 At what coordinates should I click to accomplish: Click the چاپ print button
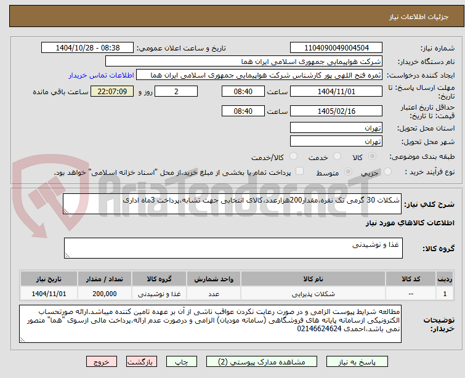(x=182, y=362)
